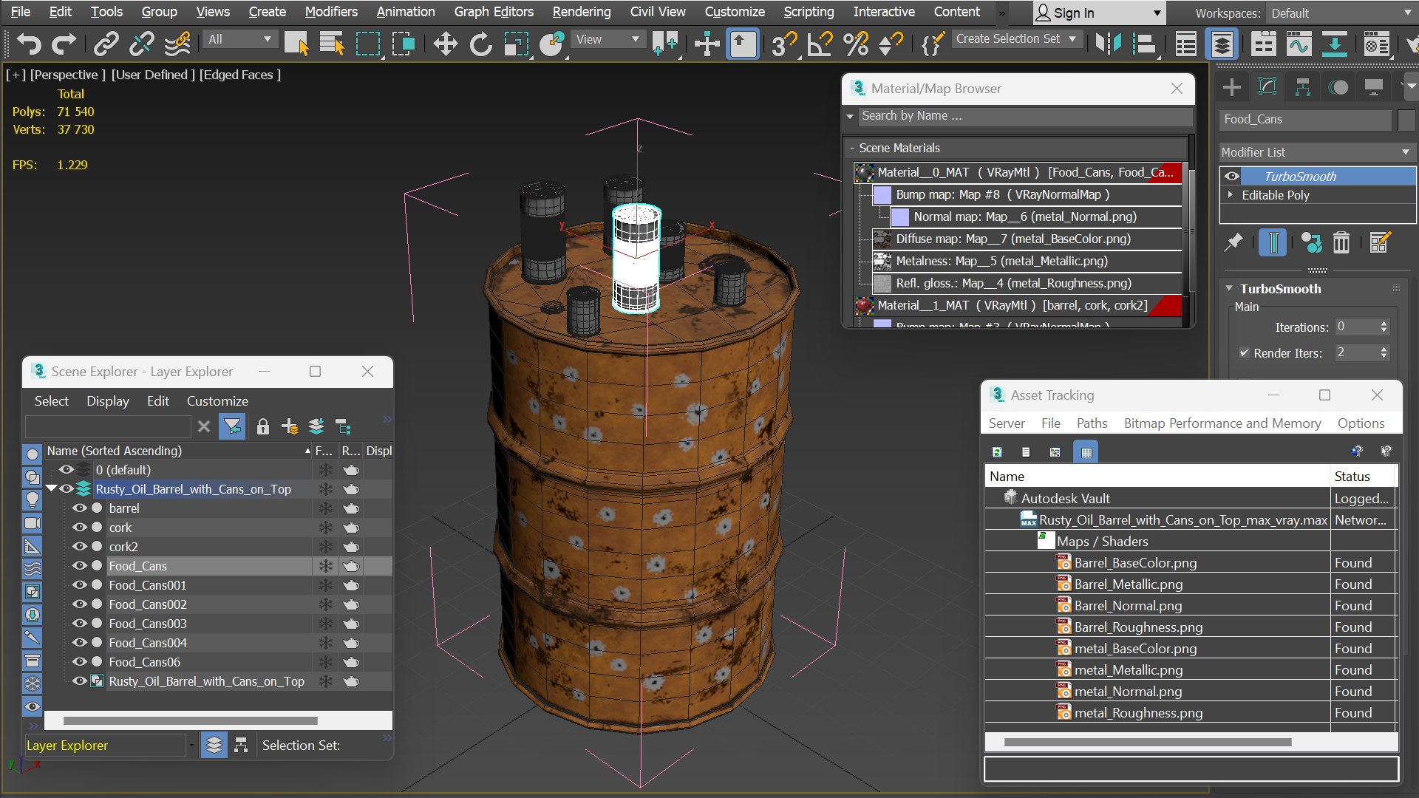The image size is (1419, 798).
Task: Click the Perspective viewport label
Action: click(68, 75)
